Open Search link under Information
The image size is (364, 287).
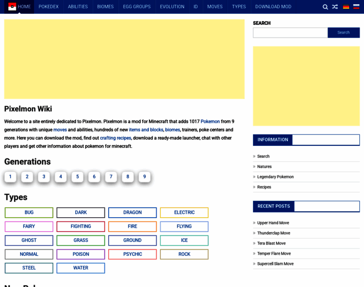click(263, 156)
